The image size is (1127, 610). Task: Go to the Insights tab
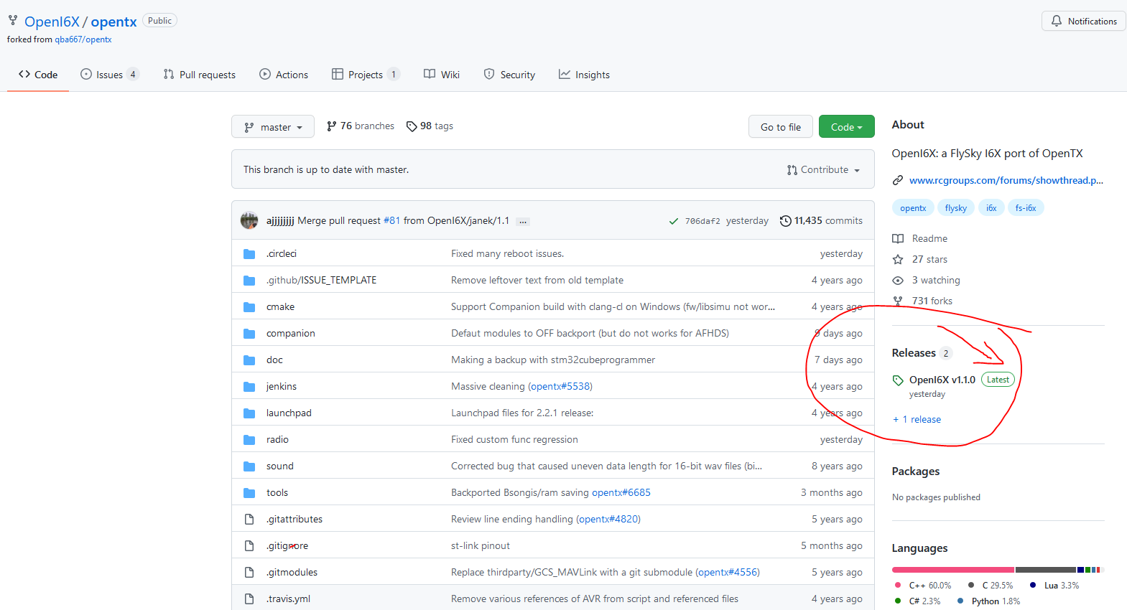584,75
